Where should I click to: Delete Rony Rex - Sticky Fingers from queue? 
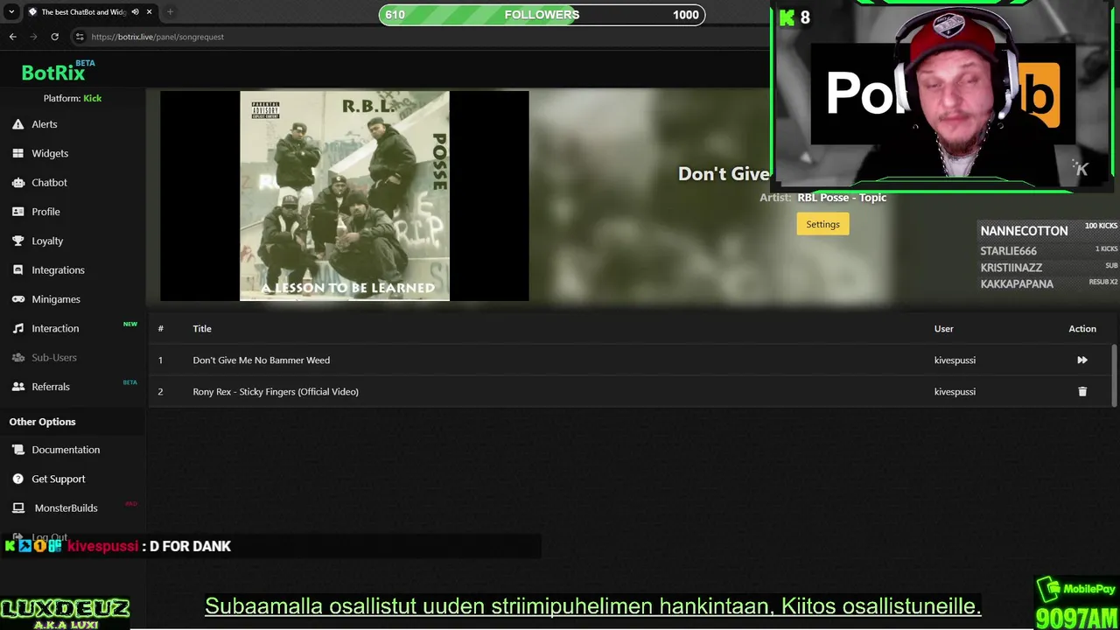point(1082,391)
